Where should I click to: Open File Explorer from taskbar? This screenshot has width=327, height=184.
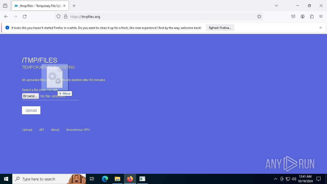click(118, 179)
